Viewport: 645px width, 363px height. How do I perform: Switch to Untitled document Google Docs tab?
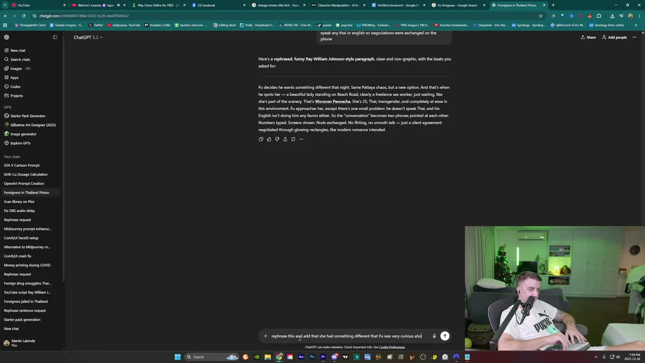398,5
